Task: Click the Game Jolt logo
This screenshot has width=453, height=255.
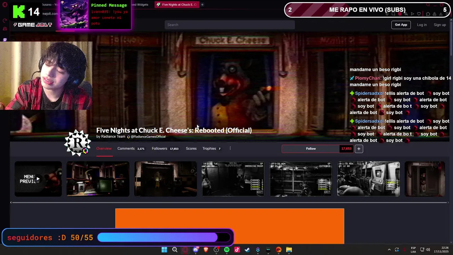Action: point(33,25)
